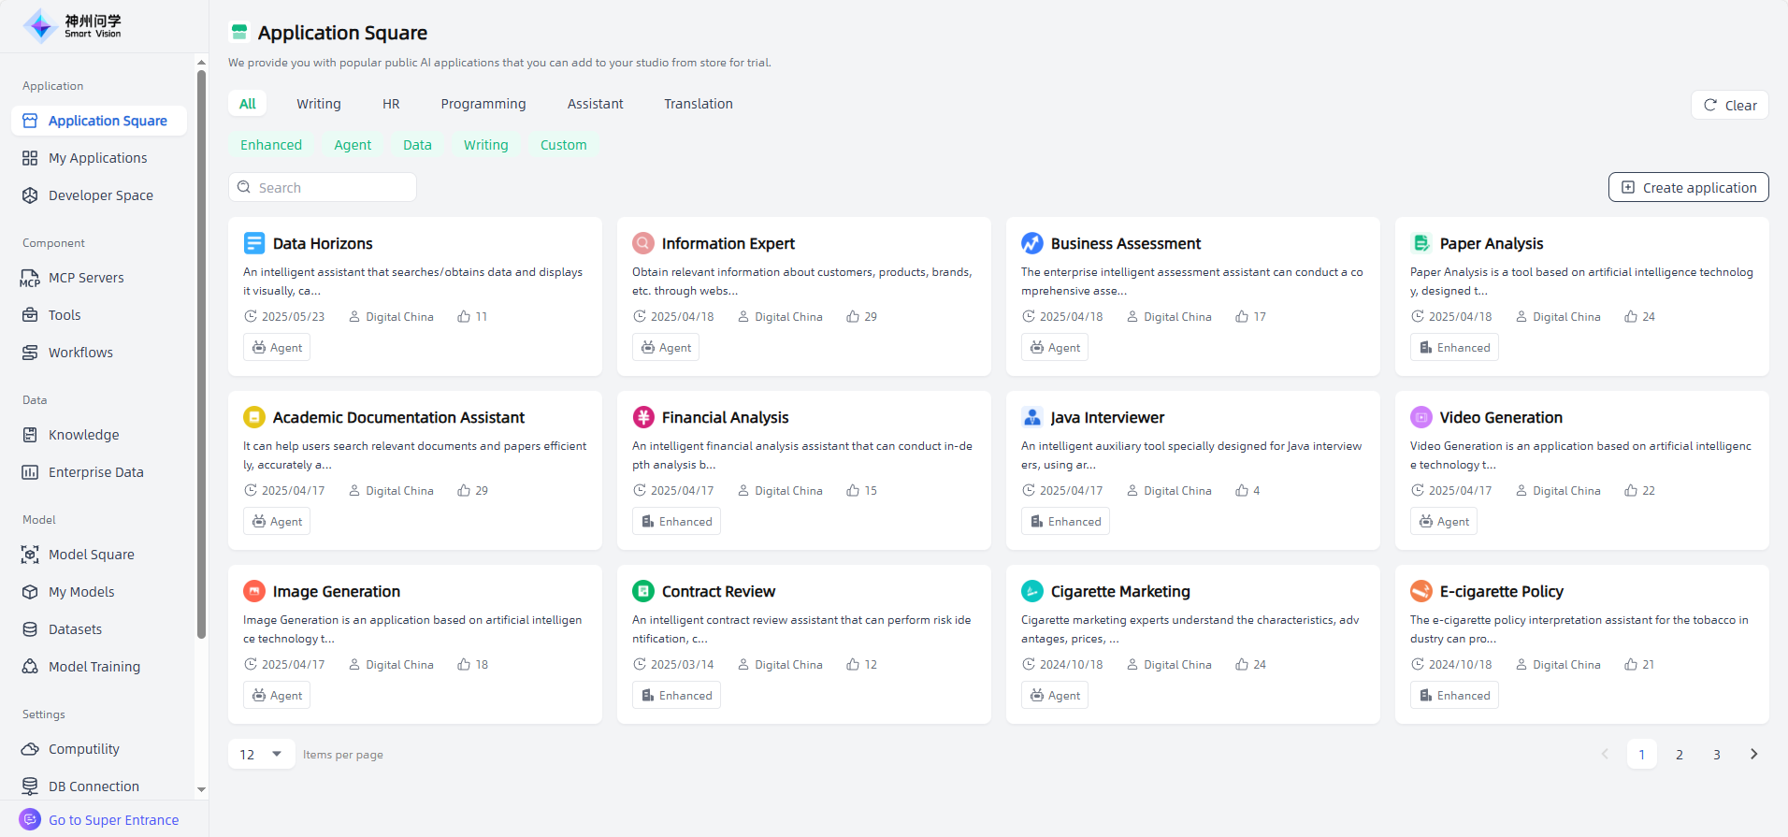Click the Workflows icon in sidebar

(30, 353)
